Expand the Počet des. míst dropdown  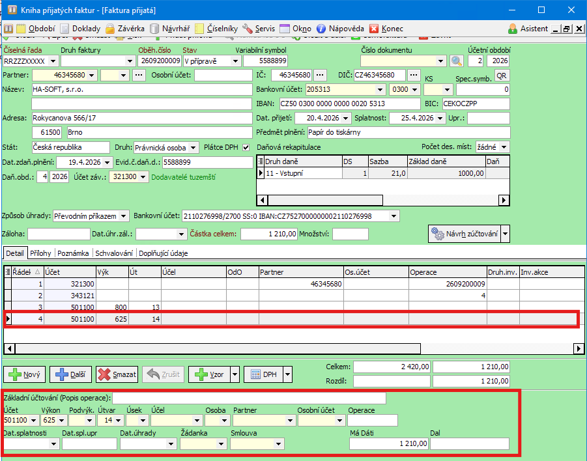(x=504, y=147)
